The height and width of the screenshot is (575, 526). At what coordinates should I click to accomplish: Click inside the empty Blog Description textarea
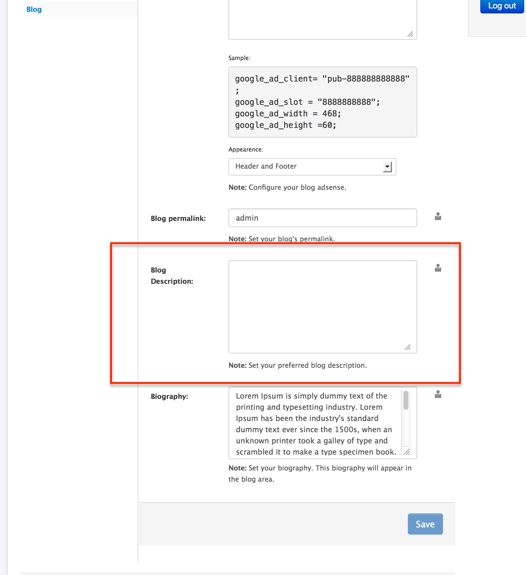point(322,306)
